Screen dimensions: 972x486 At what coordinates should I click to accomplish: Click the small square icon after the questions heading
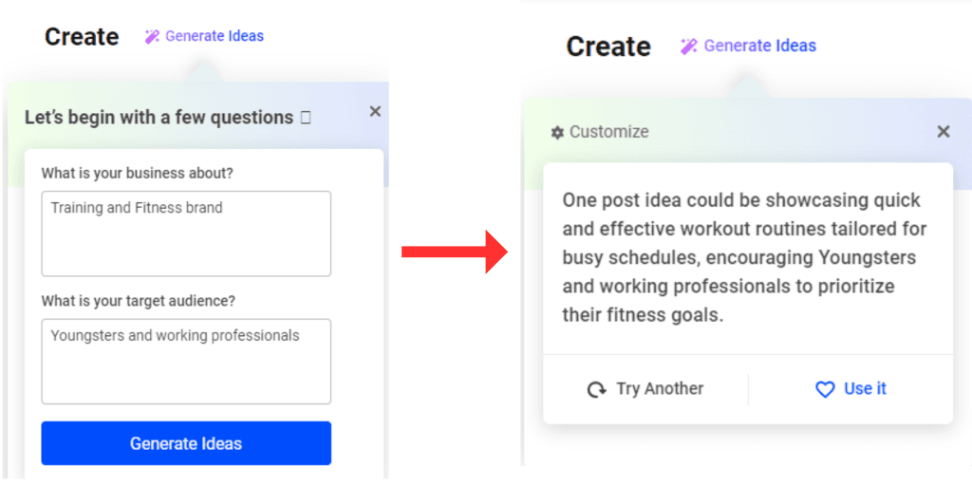click(x=306, y=119)
